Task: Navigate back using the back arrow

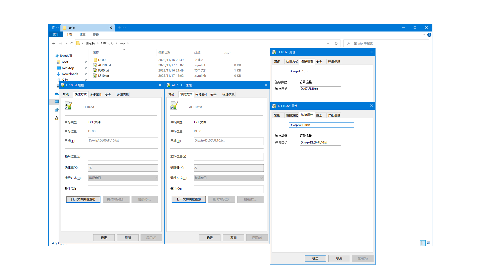Action: 53,43
